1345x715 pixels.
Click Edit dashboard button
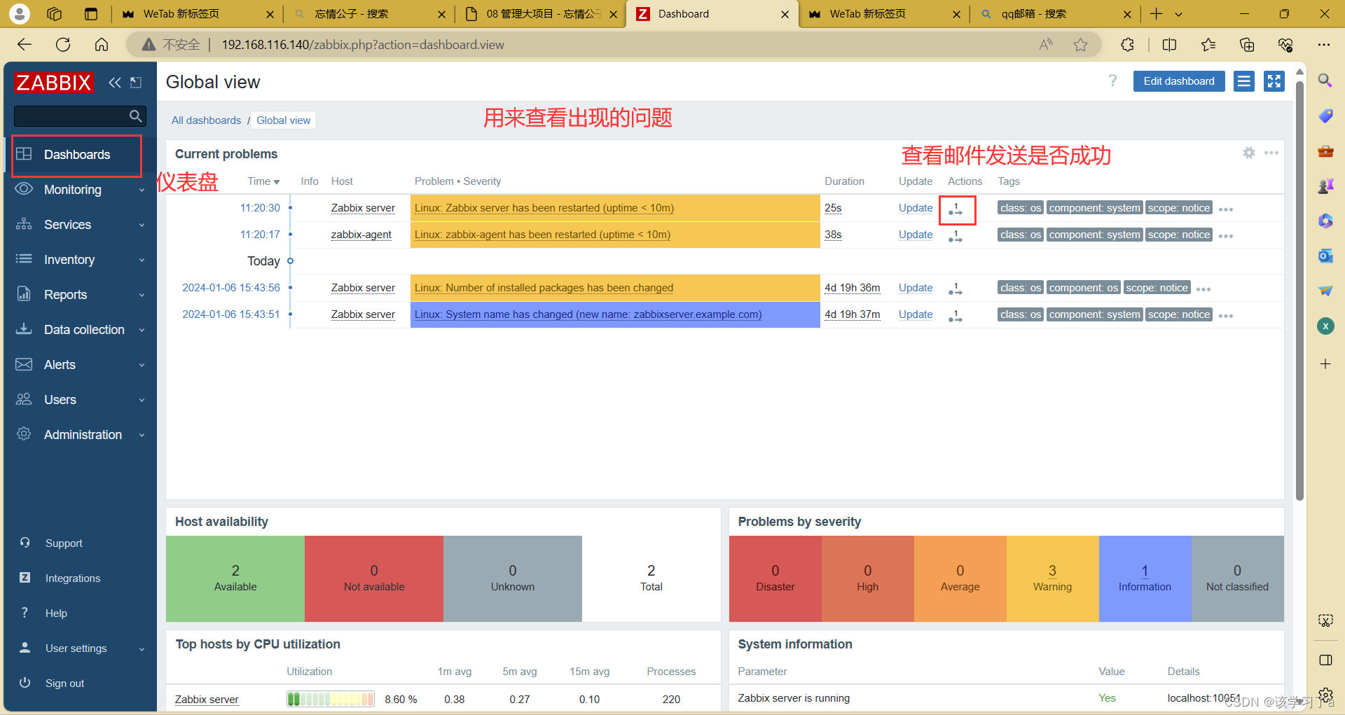pos(1179,81)
